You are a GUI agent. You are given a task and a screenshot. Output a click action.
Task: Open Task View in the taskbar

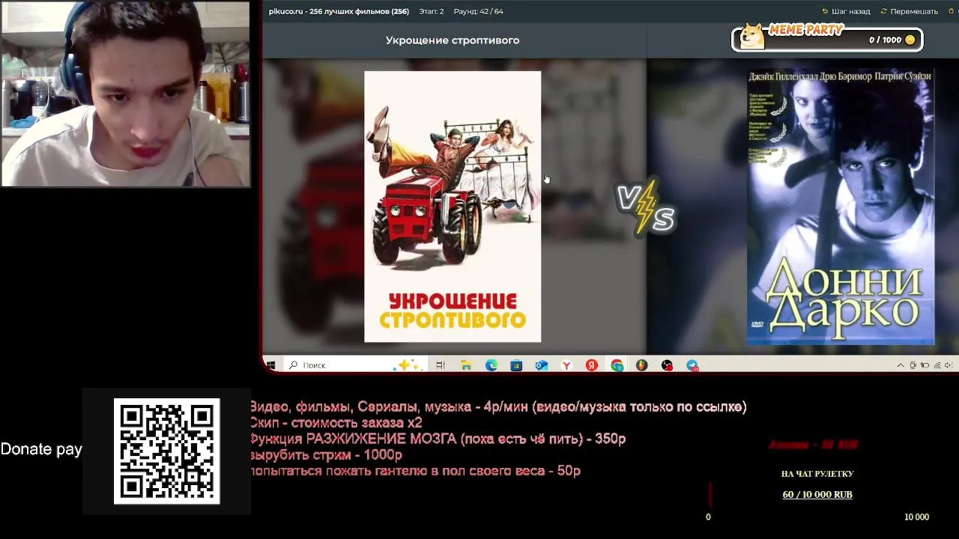441,365
